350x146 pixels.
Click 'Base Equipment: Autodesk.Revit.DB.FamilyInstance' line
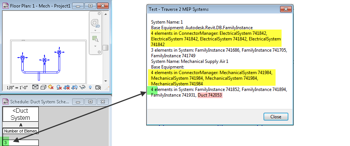(202, 28)
